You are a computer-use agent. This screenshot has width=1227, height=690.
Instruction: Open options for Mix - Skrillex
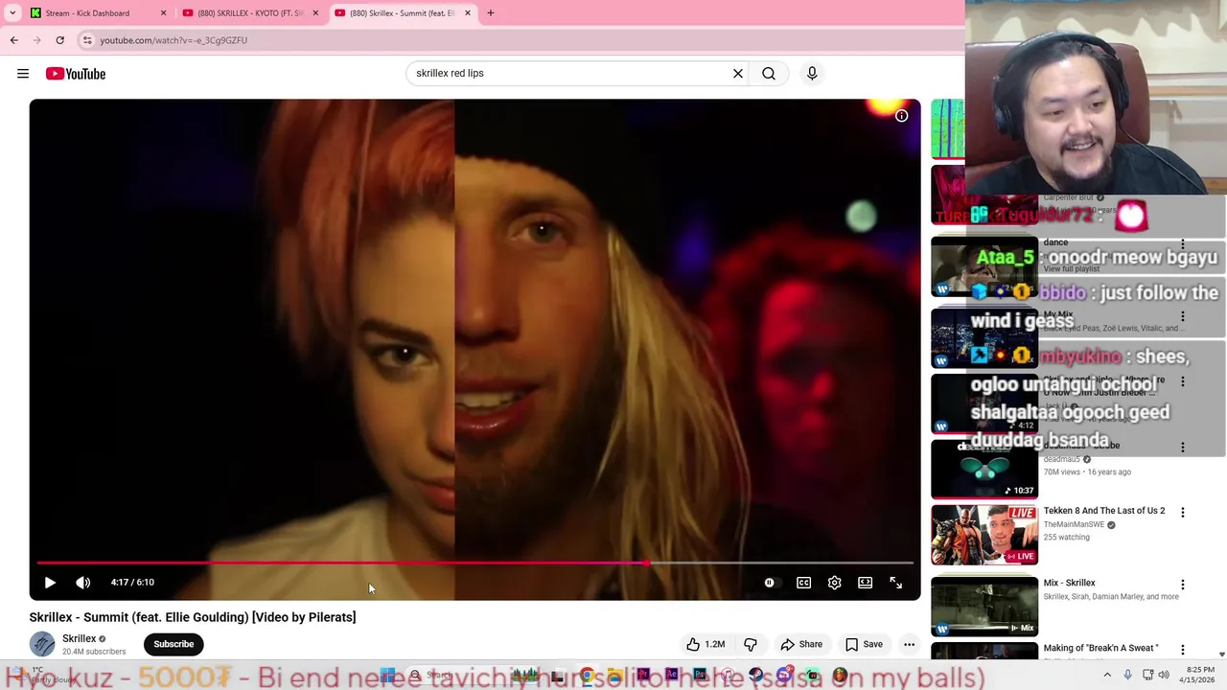click(1182, 585)
